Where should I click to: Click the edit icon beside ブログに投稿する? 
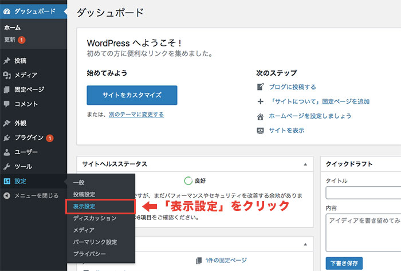click(260, 87)
